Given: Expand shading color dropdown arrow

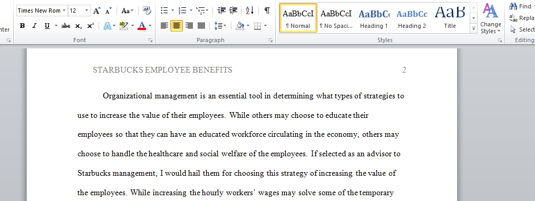Looking at the screenshot, I should (x=248, y=26).
